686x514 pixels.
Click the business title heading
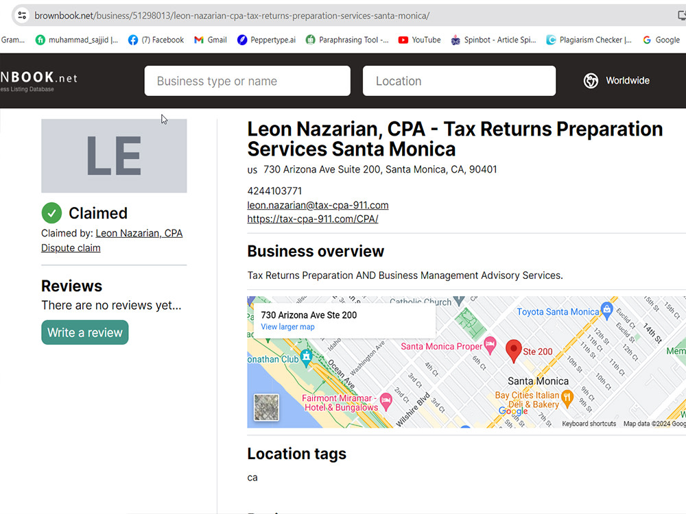455,139
